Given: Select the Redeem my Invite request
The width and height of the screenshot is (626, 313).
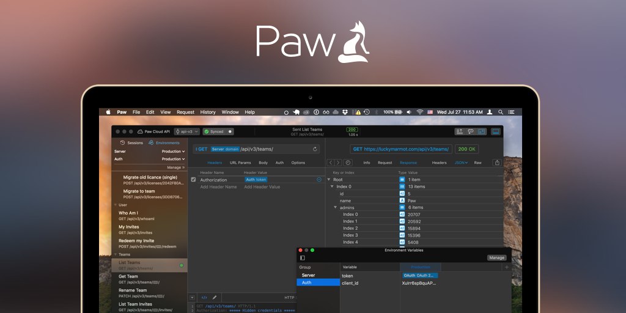Looking at the screenshot, I should 150,243.
